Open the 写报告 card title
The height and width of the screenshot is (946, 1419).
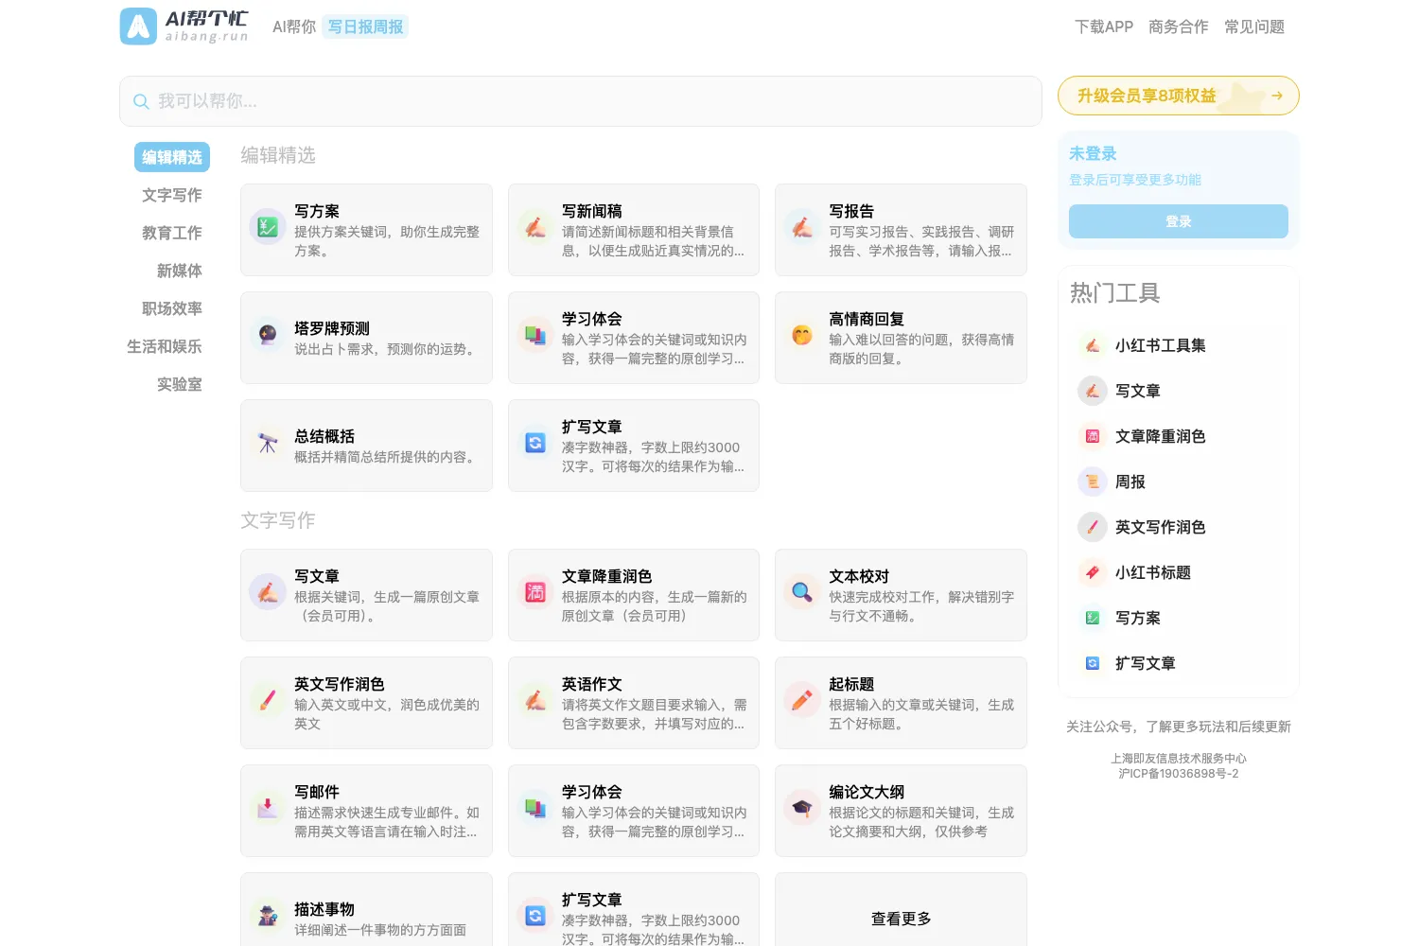tap(851, 211)
